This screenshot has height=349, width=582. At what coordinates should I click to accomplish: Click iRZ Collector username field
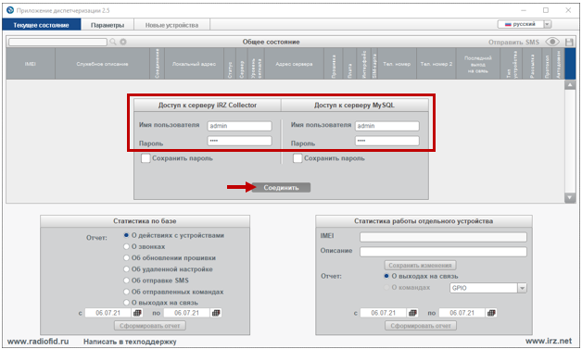(239, 126)
